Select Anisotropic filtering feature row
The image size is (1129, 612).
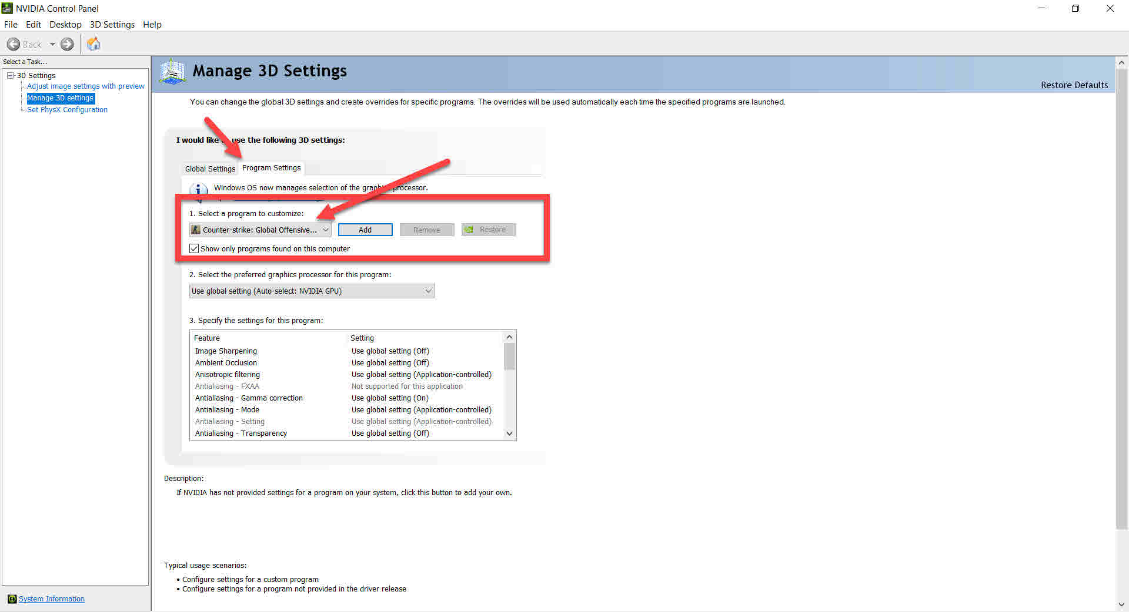(x=347, y=375)
